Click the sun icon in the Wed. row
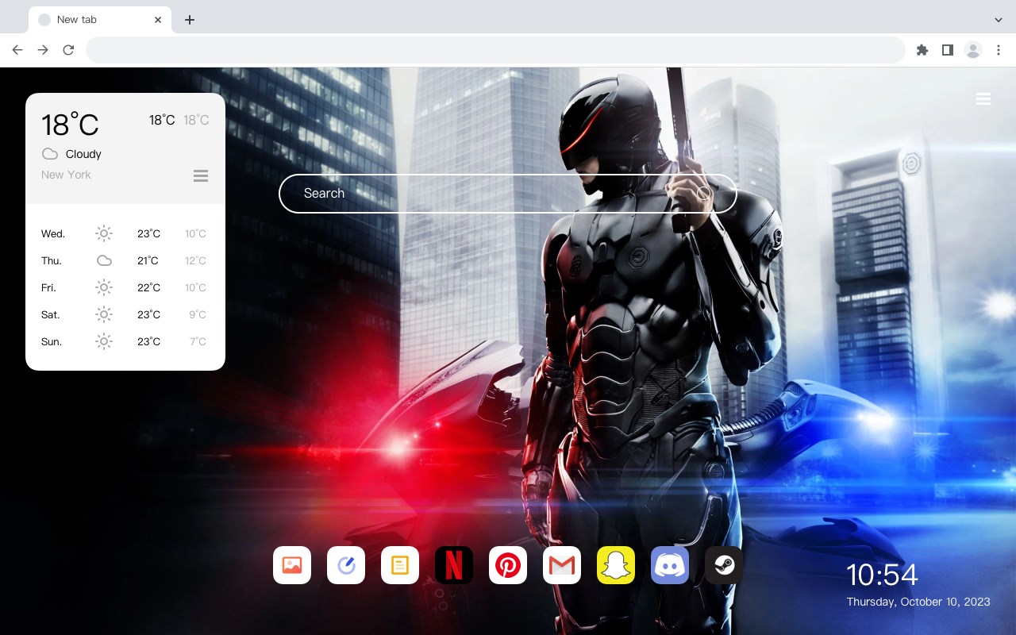Screen dimensions: 1016x635 (104, 233)
